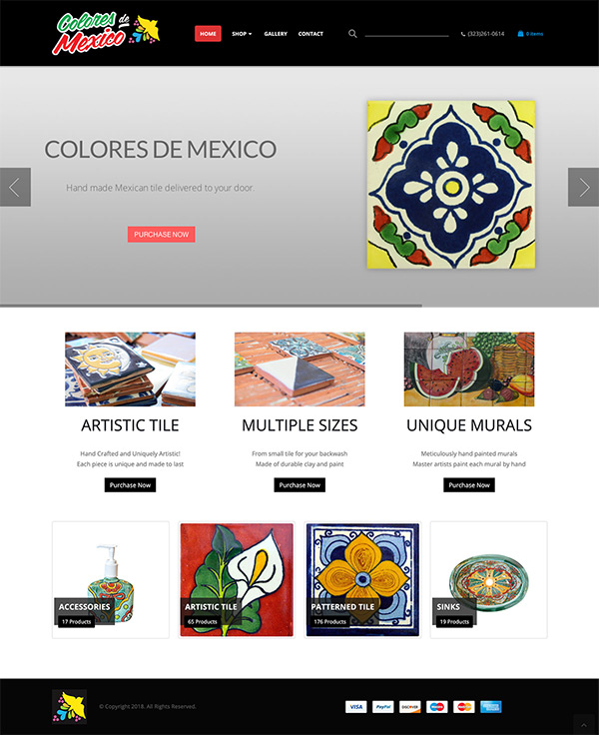Go to previous slide arrow

coord(15,187)
